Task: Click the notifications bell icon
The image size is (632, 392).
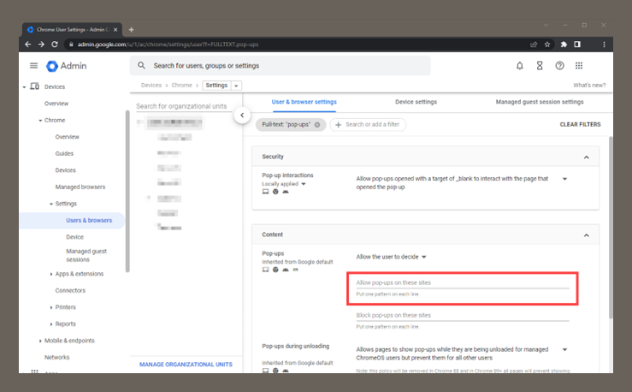Action: (x=519, y=66)
